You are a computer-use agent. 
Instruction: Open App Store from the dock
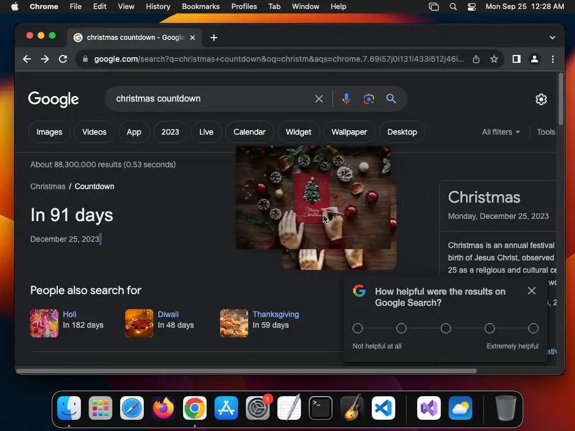(226, 408)
